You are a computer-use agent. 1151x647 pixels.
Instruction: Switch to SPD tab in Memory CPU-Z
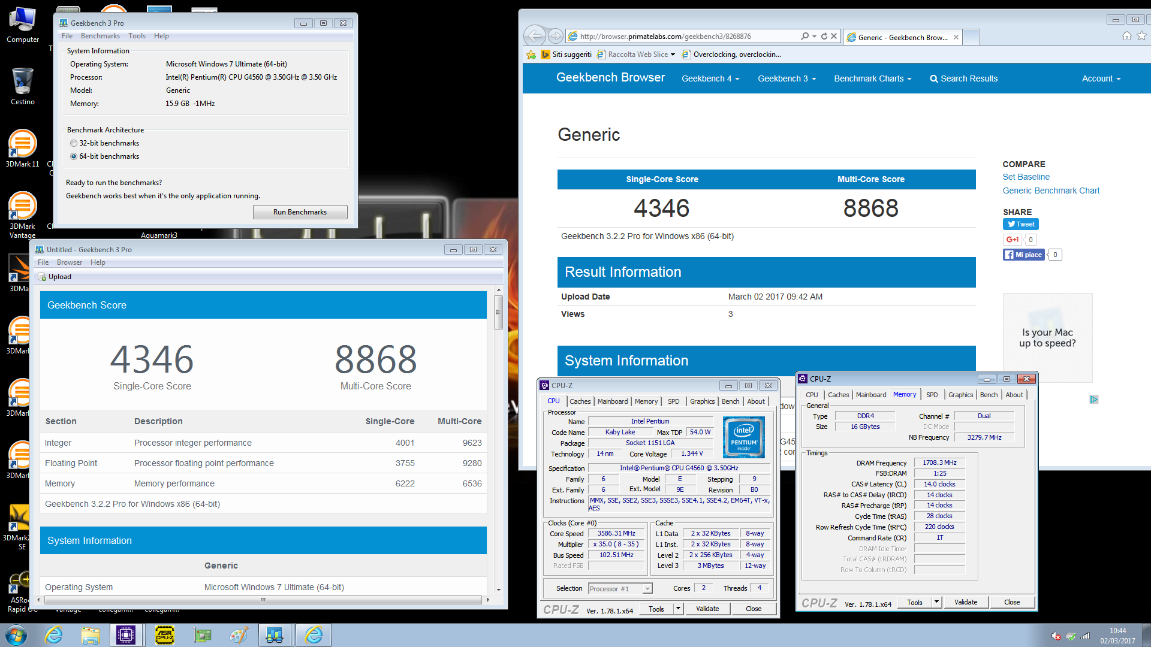tap(932, 395)
